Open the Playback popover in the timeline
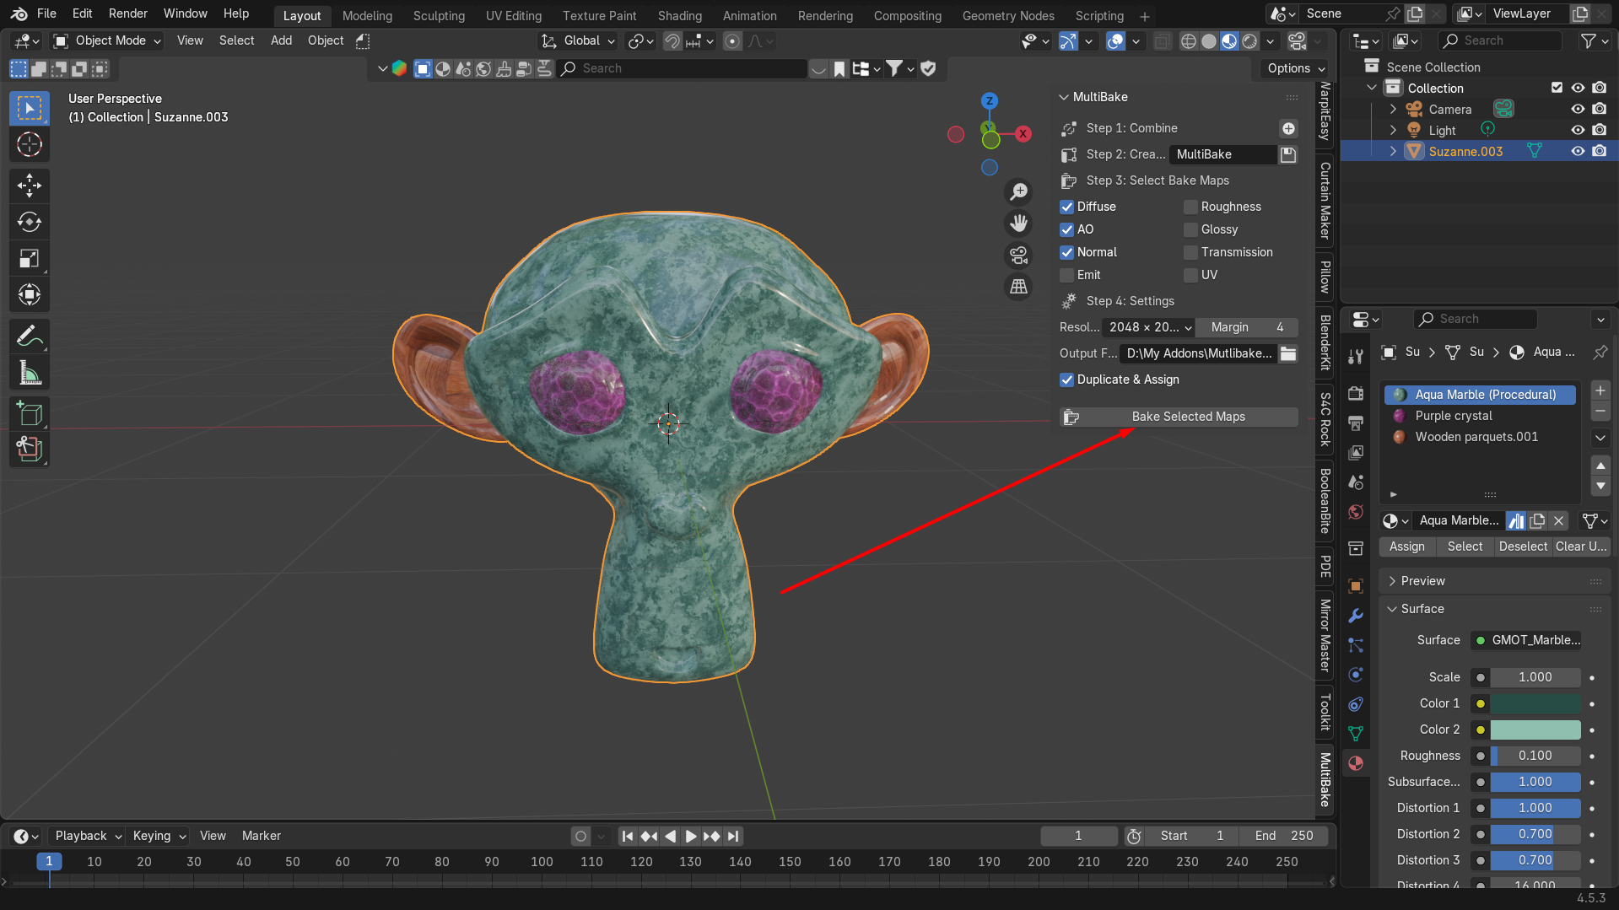This screenshot has width=1619, height=910. (x=88, y=836)
